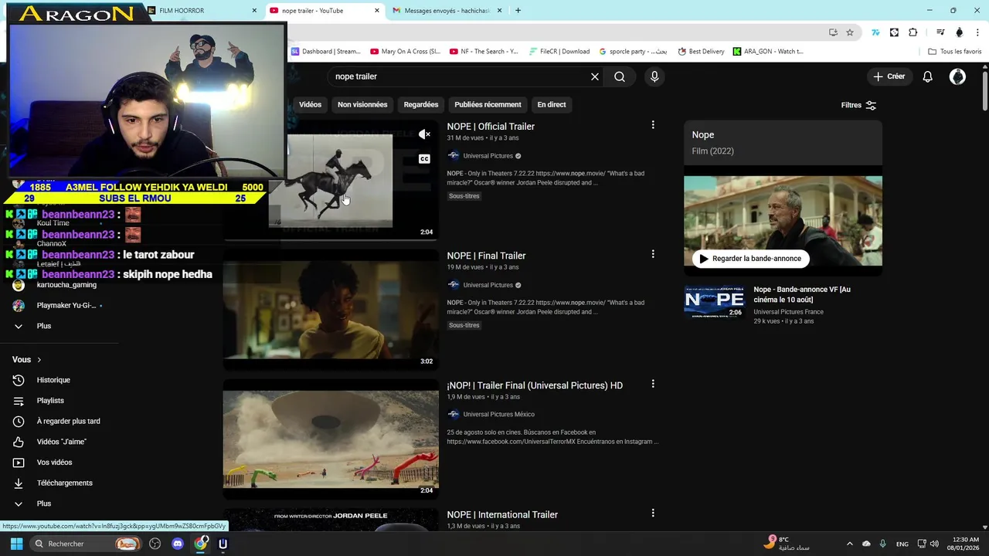Viewport: 989px width, 556px height.
Task: Open the ¡NOP! Trailer Final thumbnail
Action: 331,439
